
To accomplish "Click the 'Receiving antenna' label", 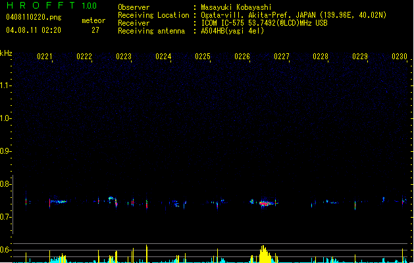I will (151, 31).
